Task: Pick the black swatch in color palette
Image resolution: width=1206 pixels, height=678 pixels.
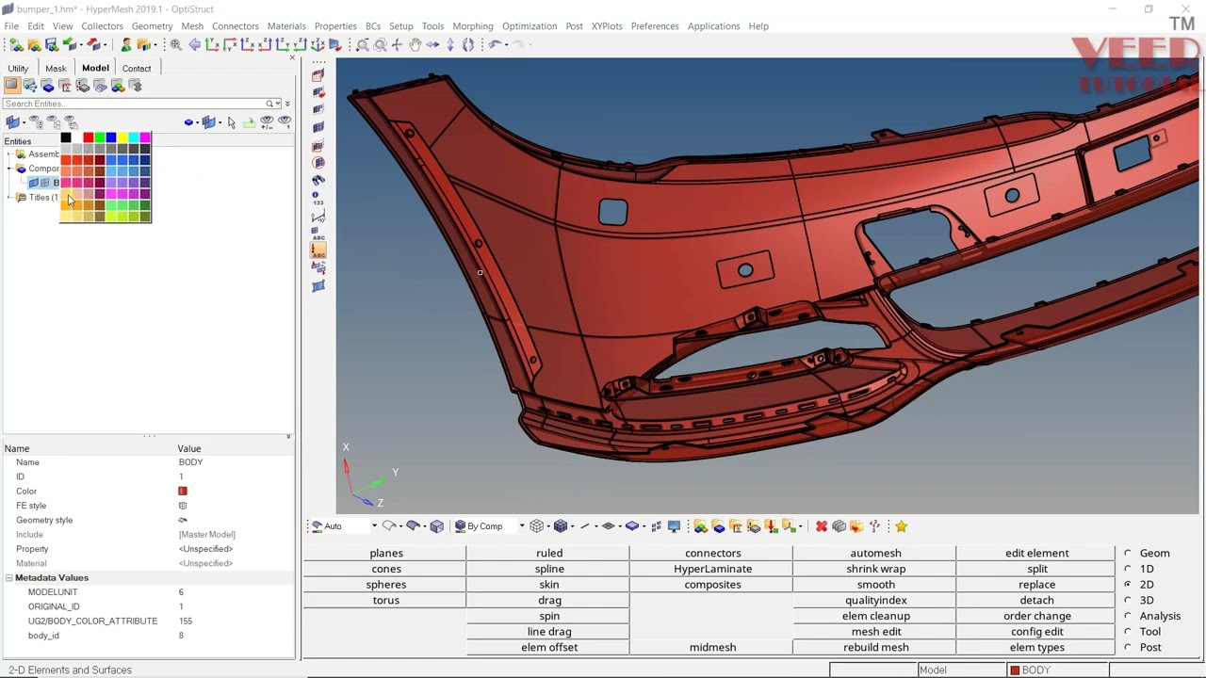Action: pos(66,138)
